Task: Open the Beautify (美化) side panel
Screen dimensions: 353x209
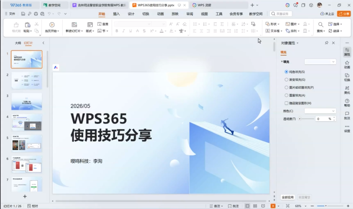Action: (347, 90)
